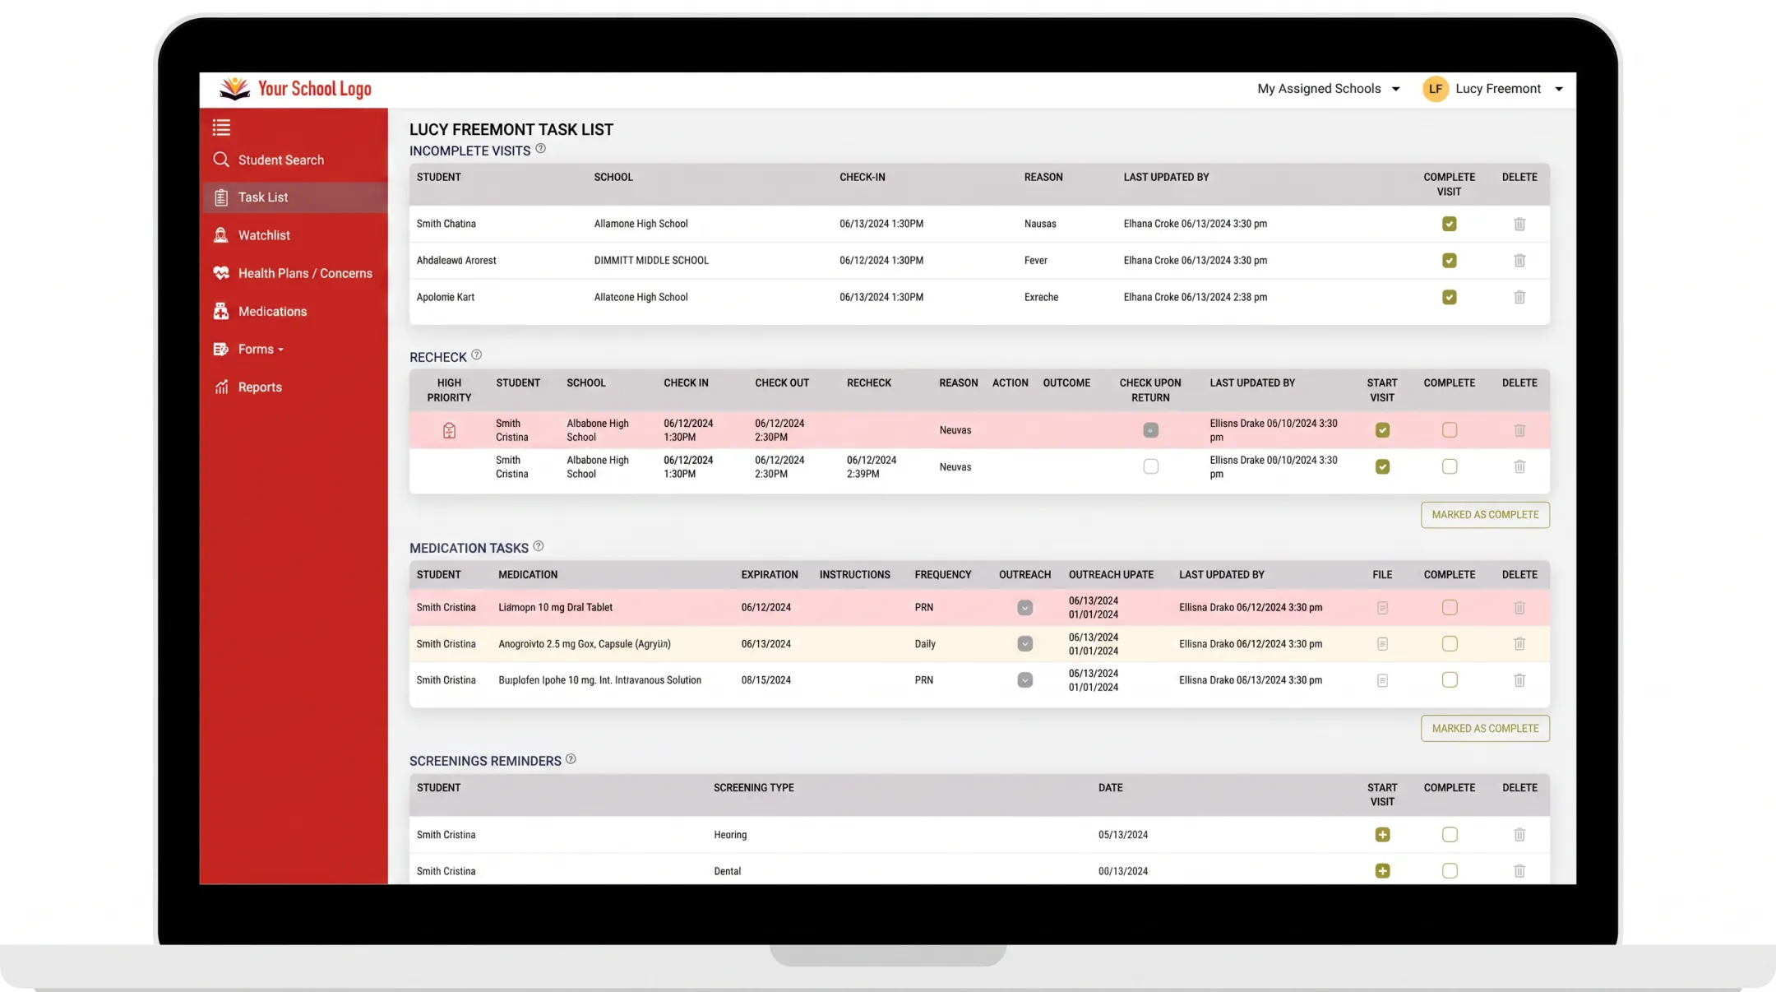Screen dimensions: 1776x992
Task: Open file icon for Buplofen medication
Action: pyautogui.click(x=1382, y=680)
